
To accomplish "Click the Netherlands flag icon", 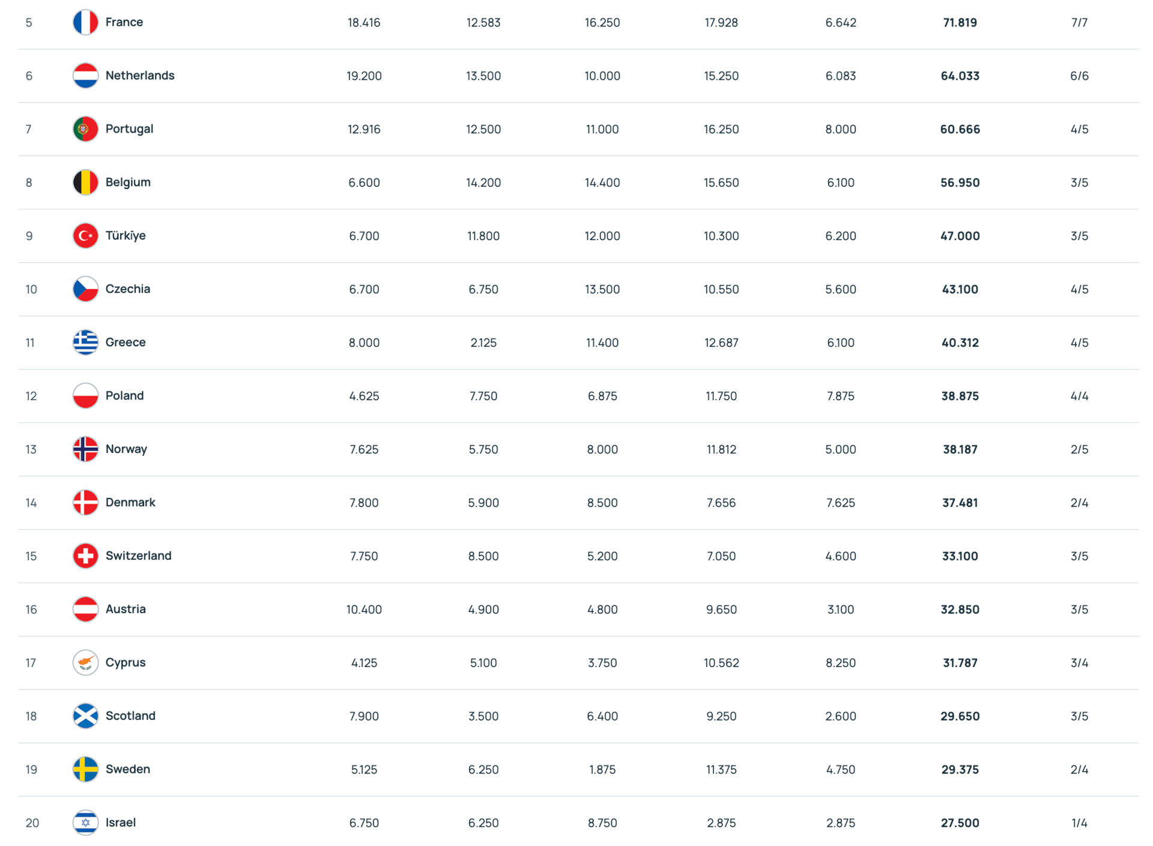I will coord(85,76).
